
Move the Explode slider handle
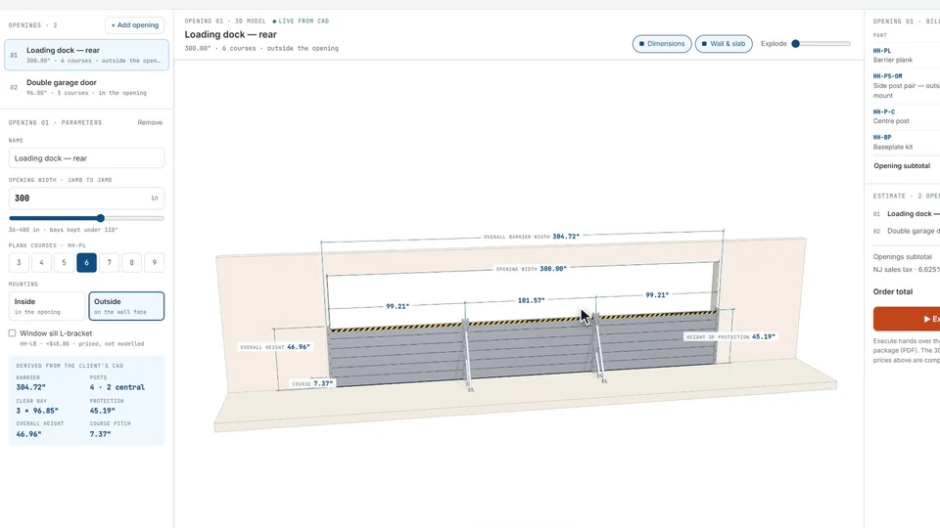point(795,44)
